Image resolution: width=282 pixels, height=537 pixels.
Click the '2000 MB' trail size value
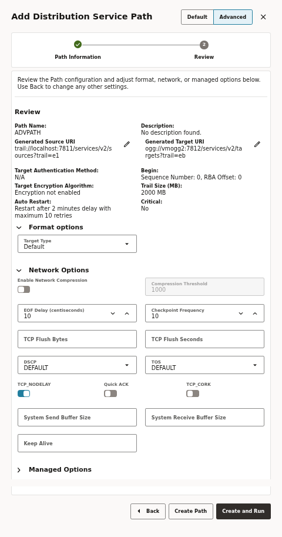153,193
